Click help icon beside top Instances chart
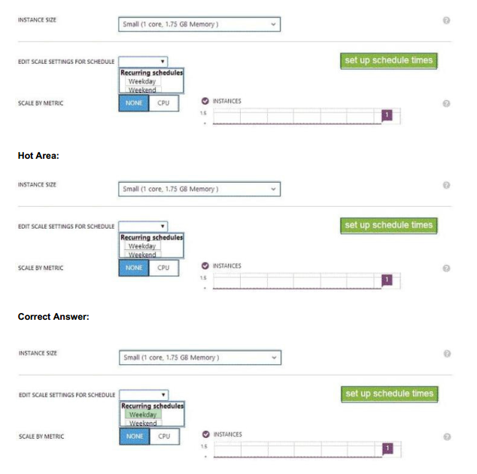The width and height of the screenshot is (477, 474). tap(446, 103)
